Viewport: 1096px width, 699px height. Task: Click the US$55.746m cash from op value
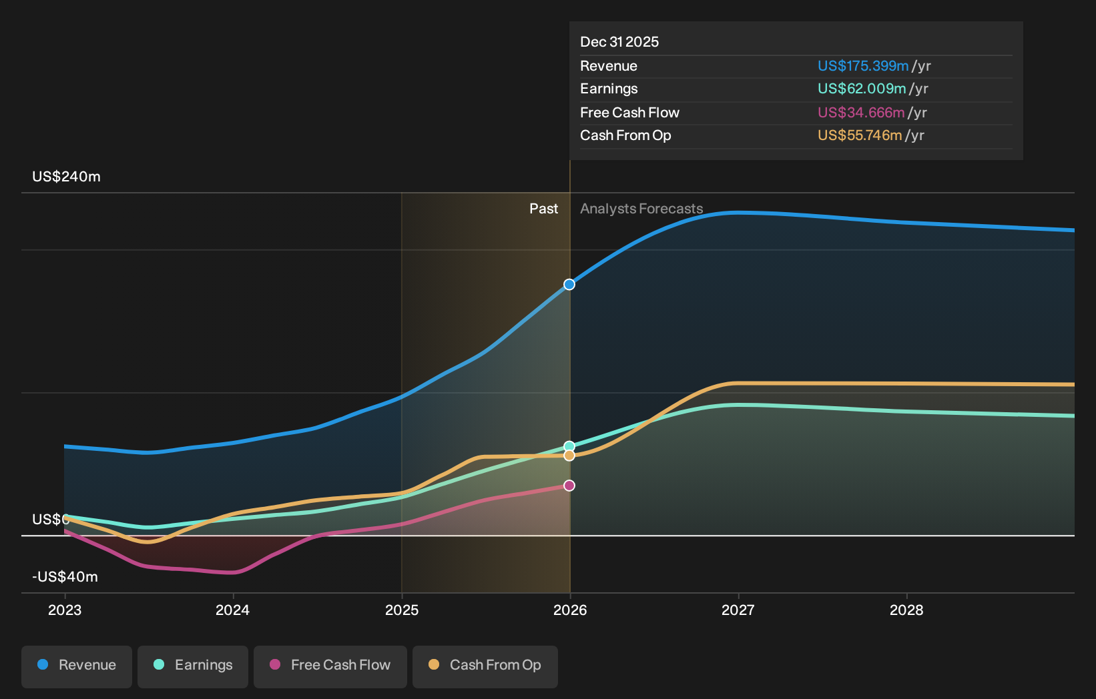tap(860, 135)
